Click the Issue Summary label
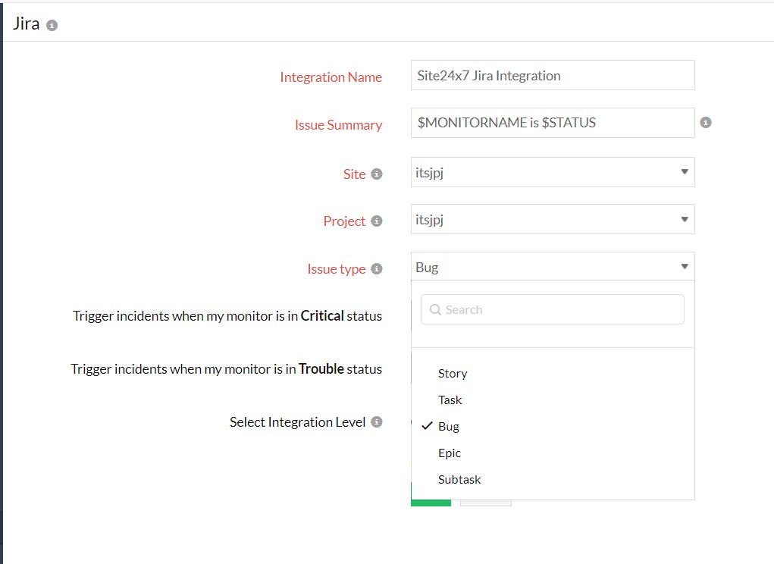This screenshot has width=774, height=564. [x=338, y=125]
